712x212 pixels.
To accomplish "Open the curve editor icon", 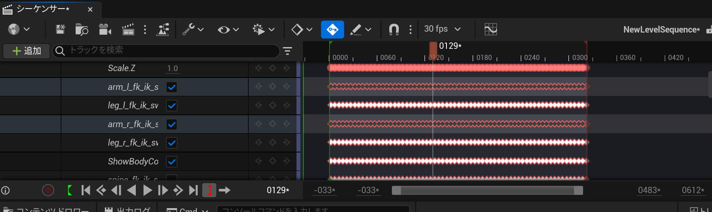I will pyautogui.click(x=490, y=29).
